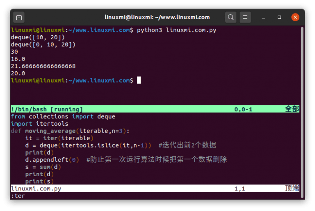
Task: Click the first print(d) line
Action: [x=39, y=153]
